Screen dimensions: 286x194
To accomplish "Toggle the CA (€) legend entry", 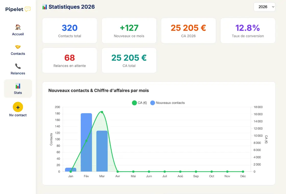I will pos(140,103).
